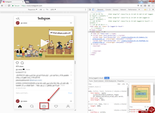The image size is (155, 113).
Task: Click the shield extension icon in the toolbar
Action: (x=149, y=6)
